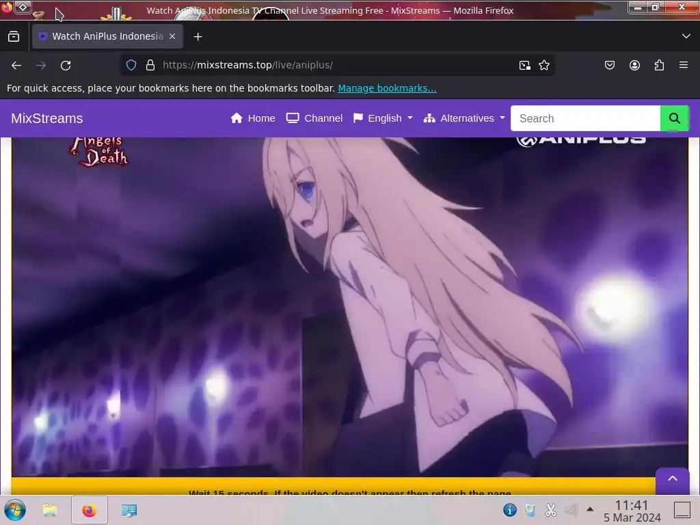The width and height of the screenshot is (700, 525).
Task: Open window menu in title bar
Action: click(7, 7)
